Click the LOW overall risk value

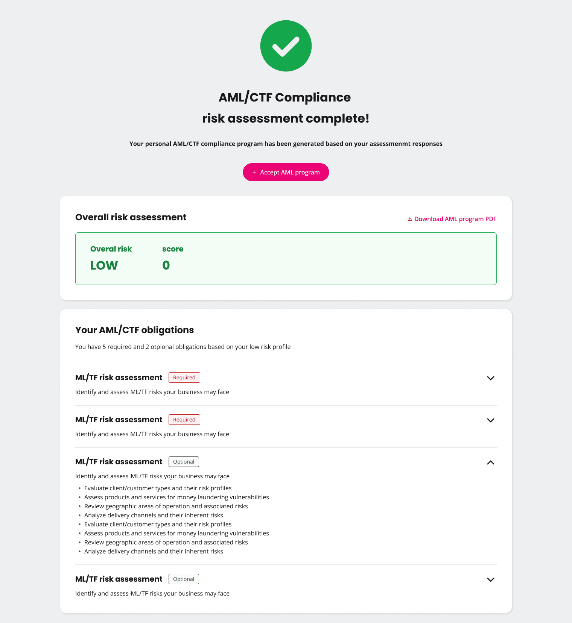pos(104,265)
